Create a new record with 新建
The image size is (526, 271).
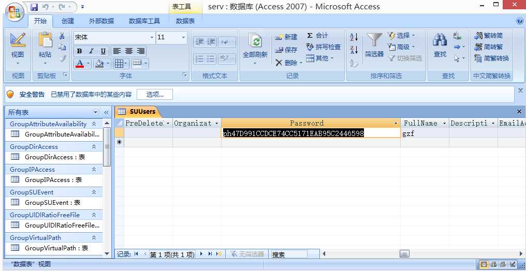(286, 37)
